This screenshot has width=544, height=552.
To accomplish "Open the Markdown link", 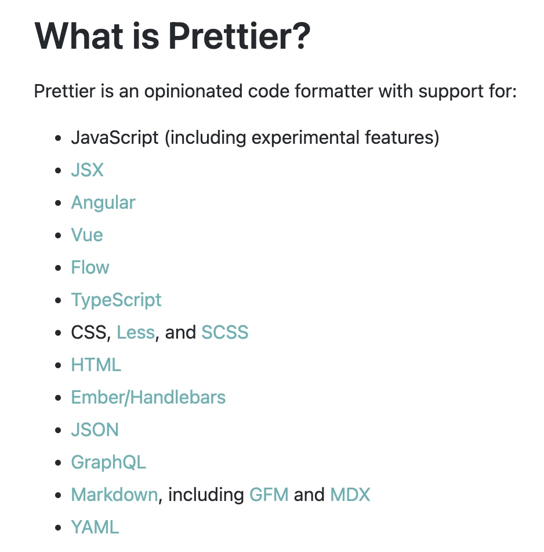I will (x=114, y=495).
